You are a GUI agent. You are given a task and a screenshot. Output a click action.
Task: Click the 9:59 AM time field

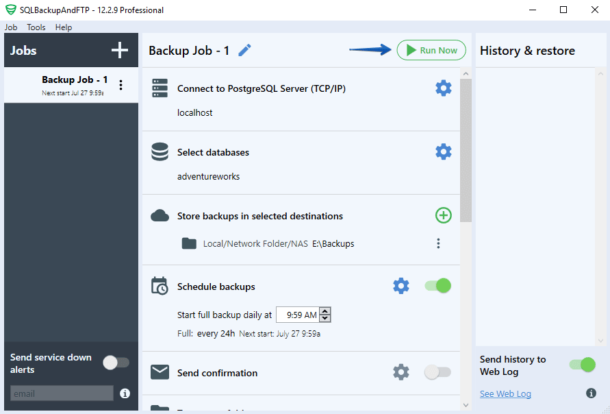pos(298,315)
